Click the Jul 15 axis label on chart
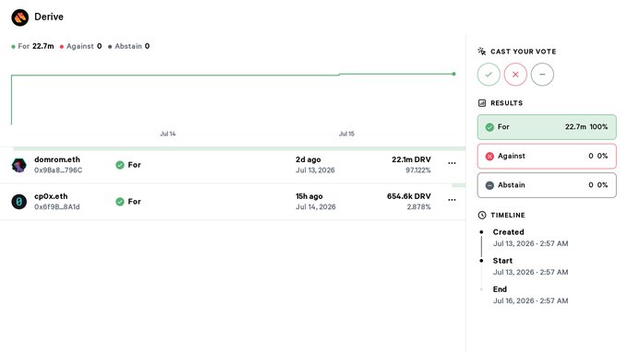The image size is (628, 352). coord(346,134)
